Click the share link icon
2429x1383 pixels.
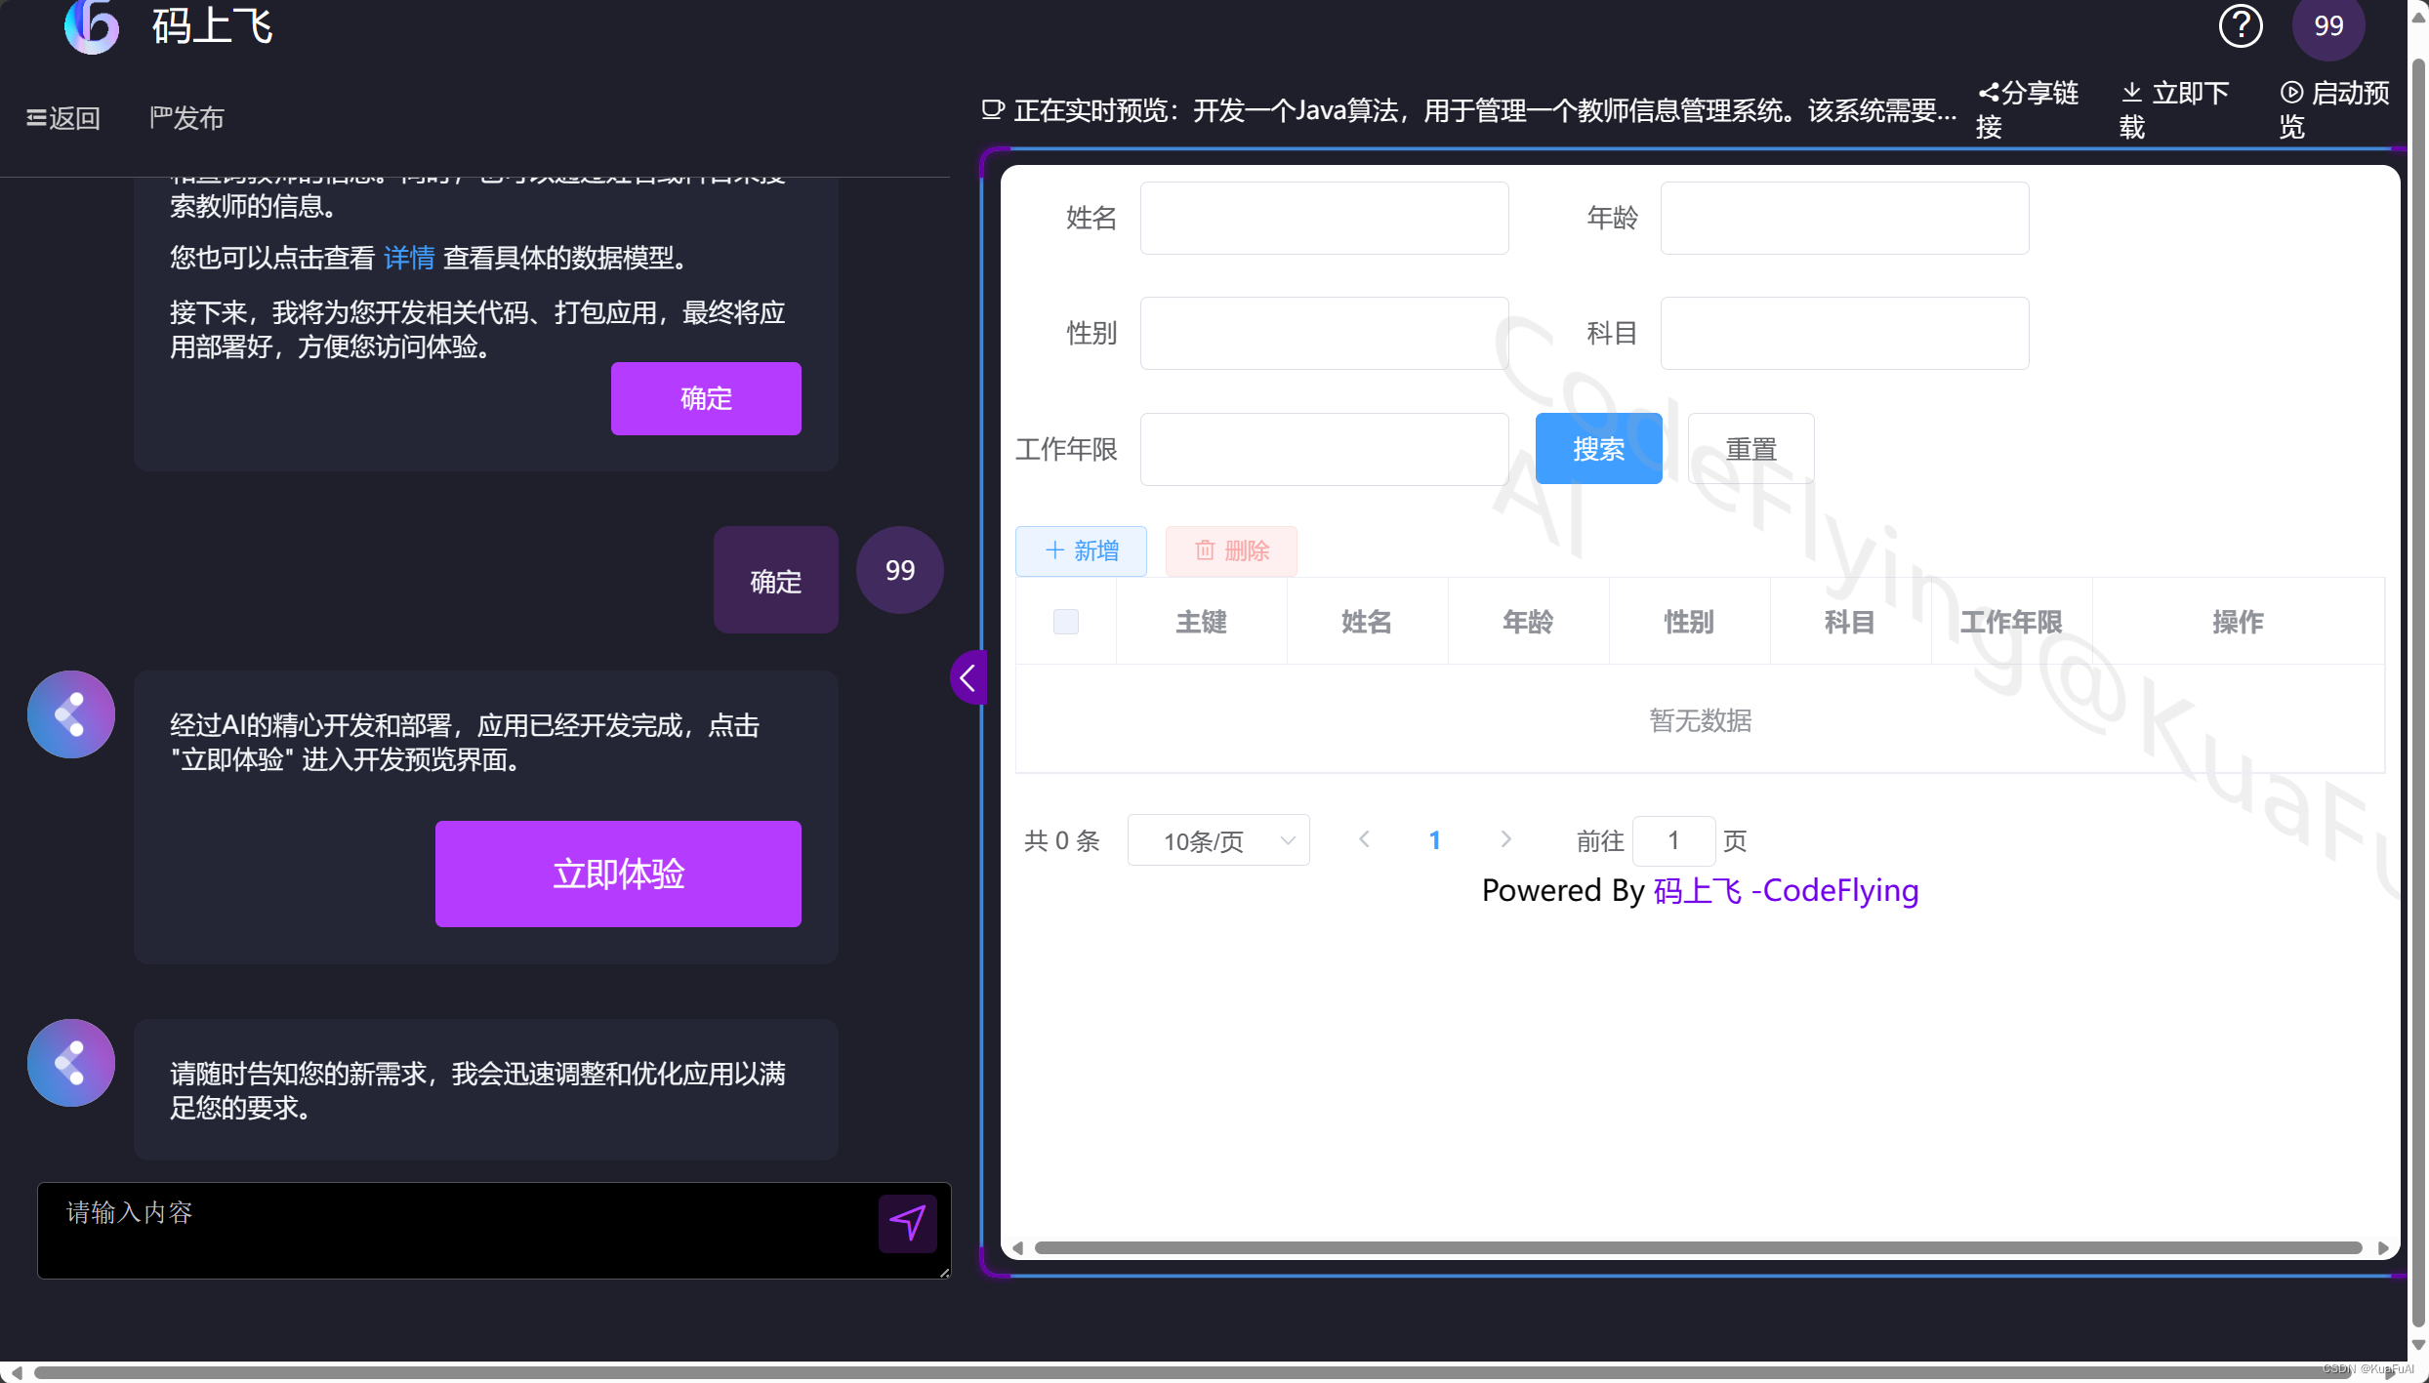(x=1988, y=94)
